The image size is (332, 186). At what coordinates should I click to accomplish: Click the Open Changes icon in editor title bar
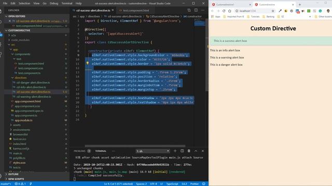pyautogui.click(x=189, y=10)
